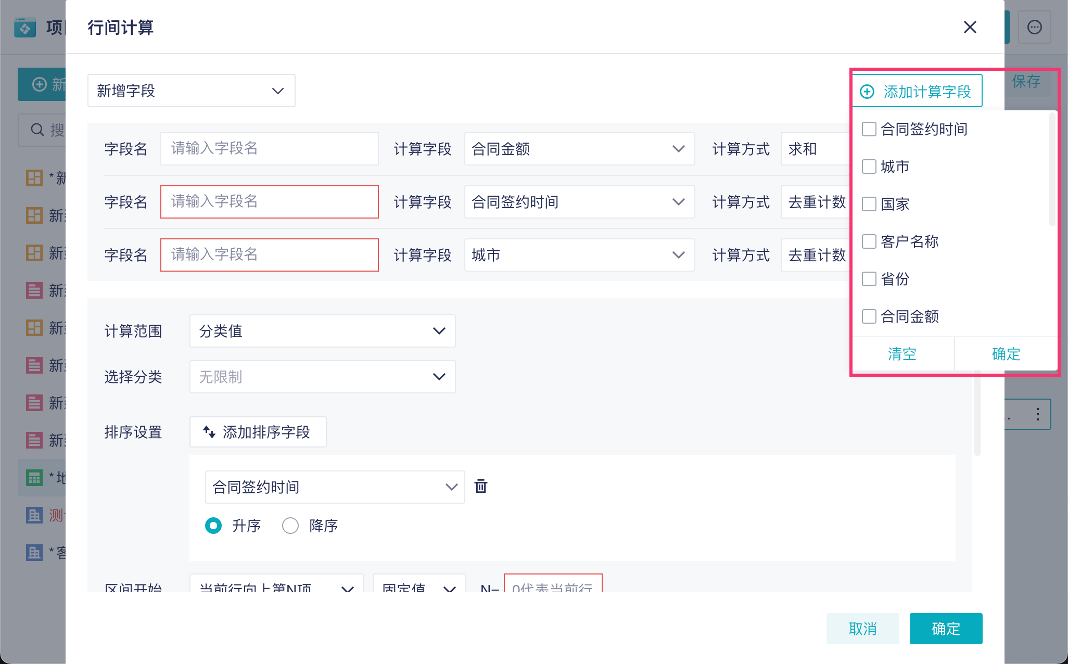The image size is (1068, 664).
Task: Delete the 合同签约时间 sort field
Action: coord(480,487)
